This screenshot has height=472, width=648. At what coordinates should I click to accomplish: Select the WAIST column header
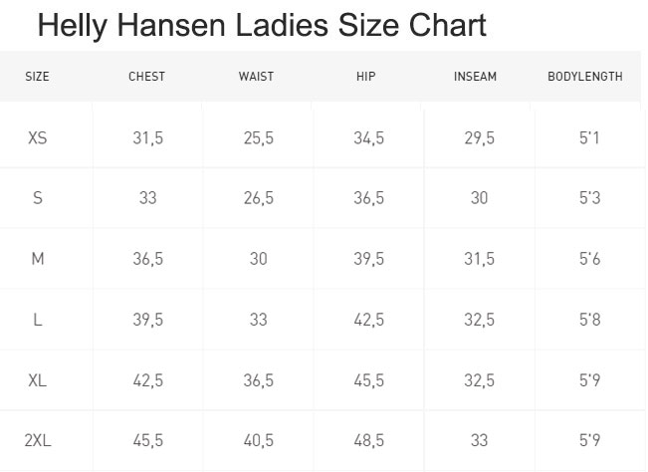point(256,77)
